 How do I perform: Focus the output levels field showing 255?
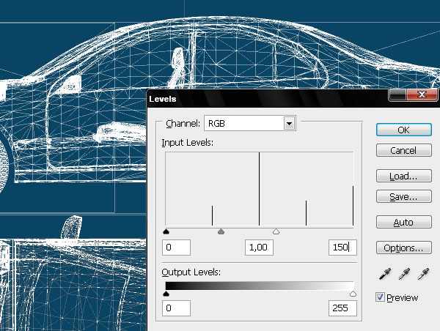tap(342, 308)
